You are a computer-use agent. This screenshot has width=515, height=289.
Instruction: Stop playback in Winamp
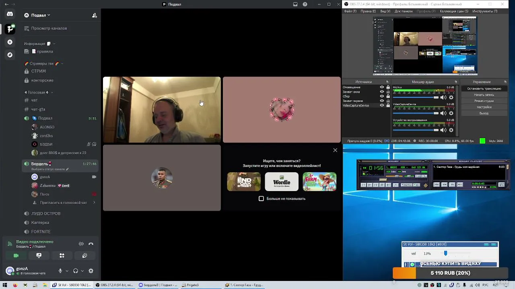(382, 185)
